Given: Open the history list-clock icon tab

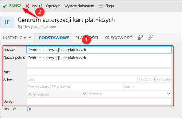Looking at the screenshot, I should tap(140, 37).
